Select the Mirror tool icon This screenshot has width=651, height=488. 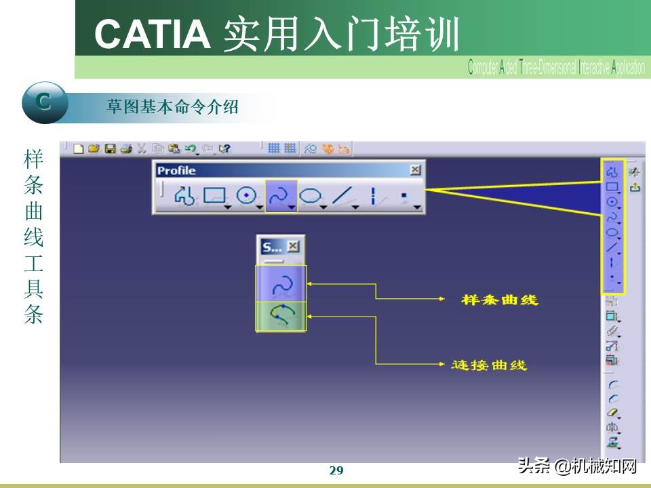612,427
